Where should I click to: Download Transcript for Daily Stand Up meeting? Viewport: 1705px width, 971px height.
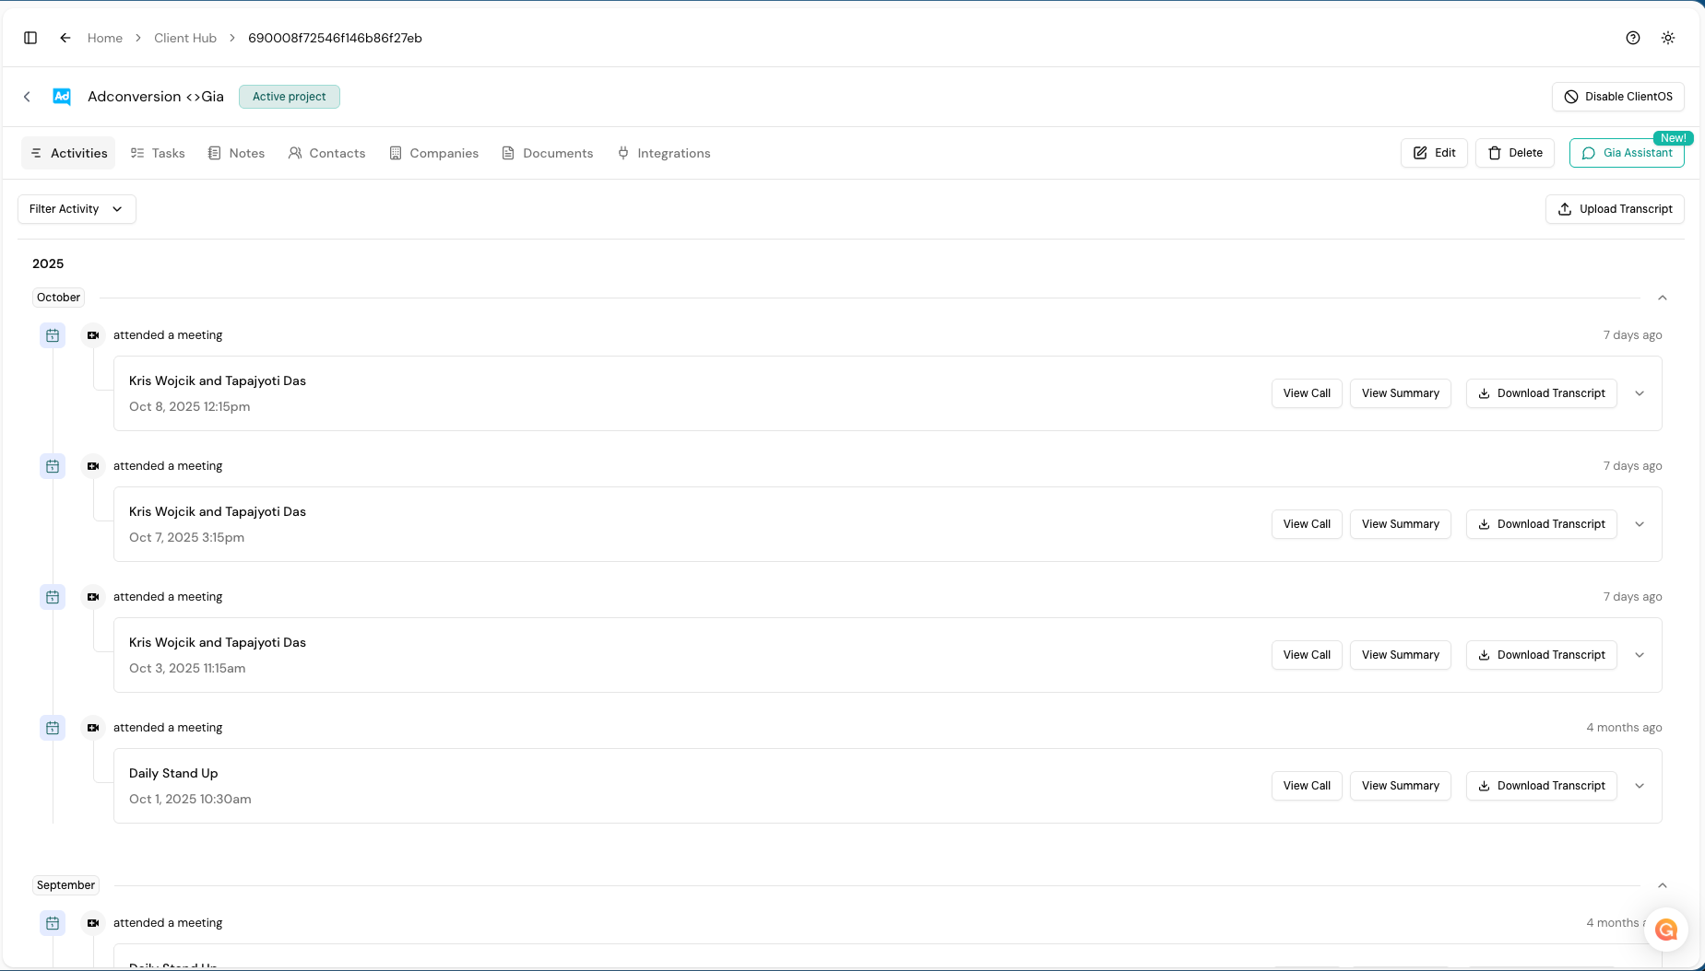click(1541, 786)
